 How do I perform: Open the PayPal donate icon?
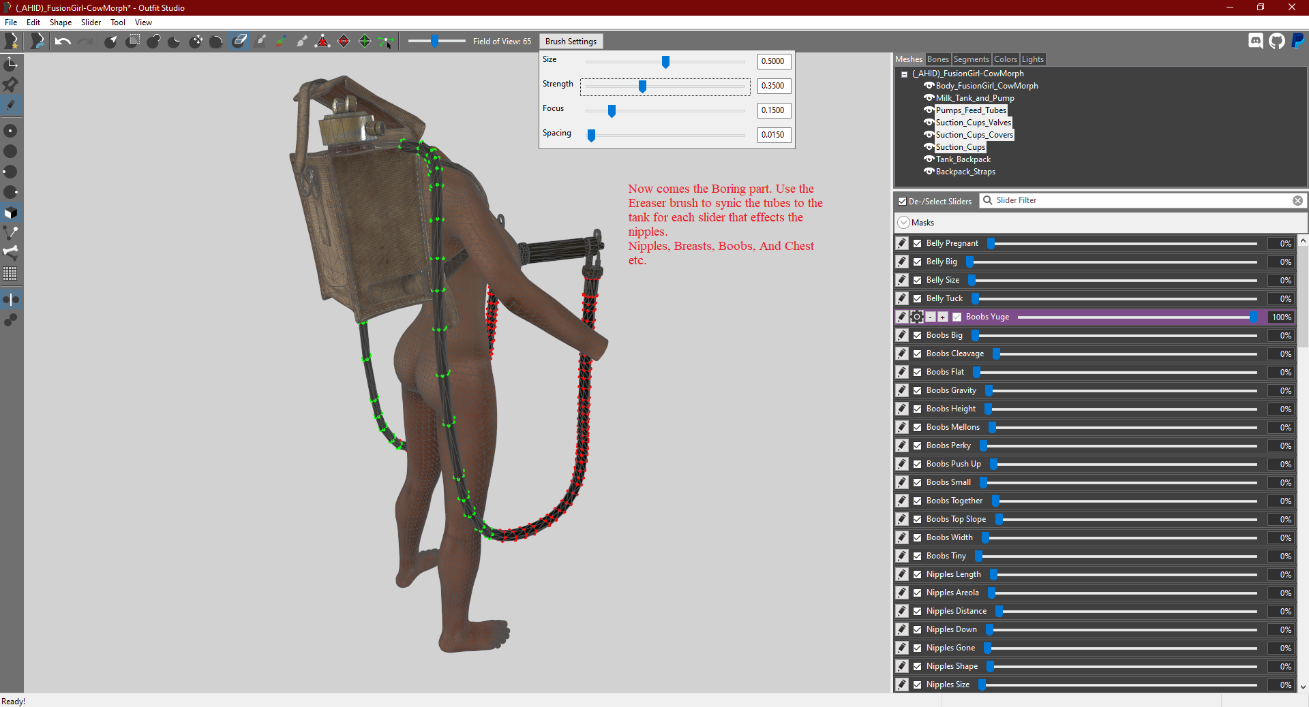tap(1297, 41)
